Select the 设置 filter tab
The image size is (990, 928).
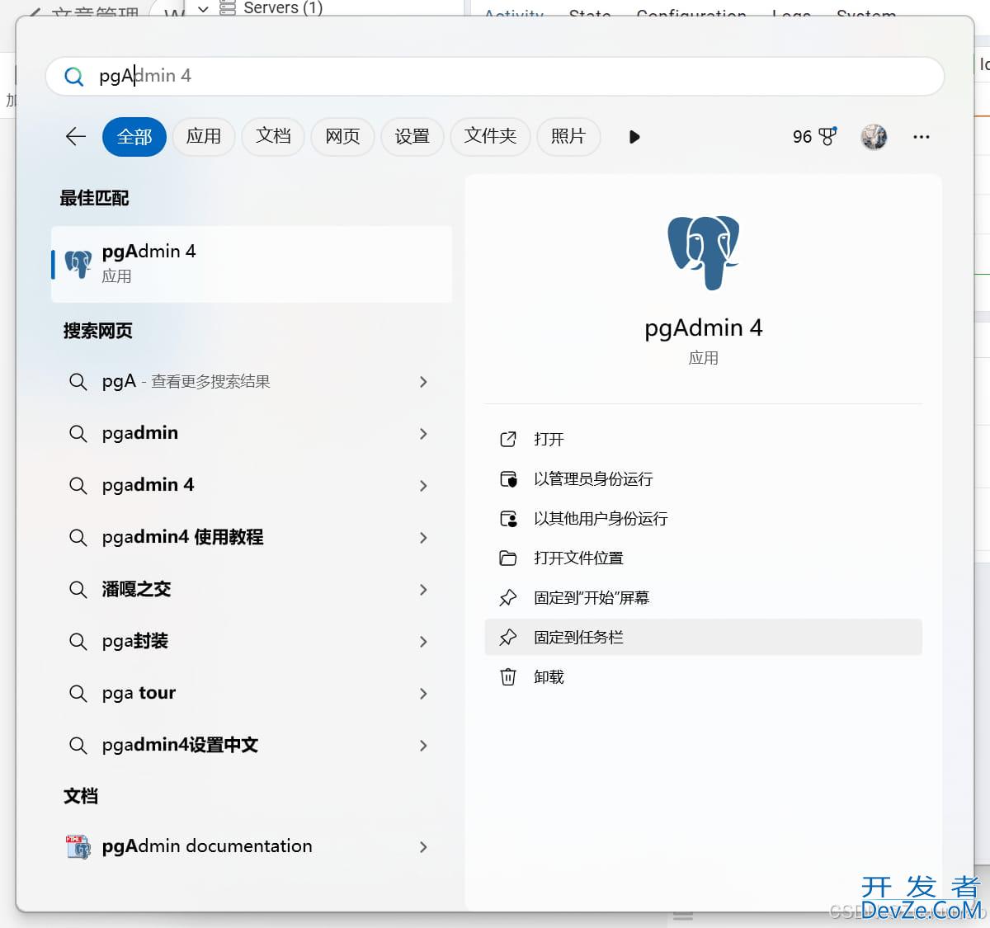[412, 136]
